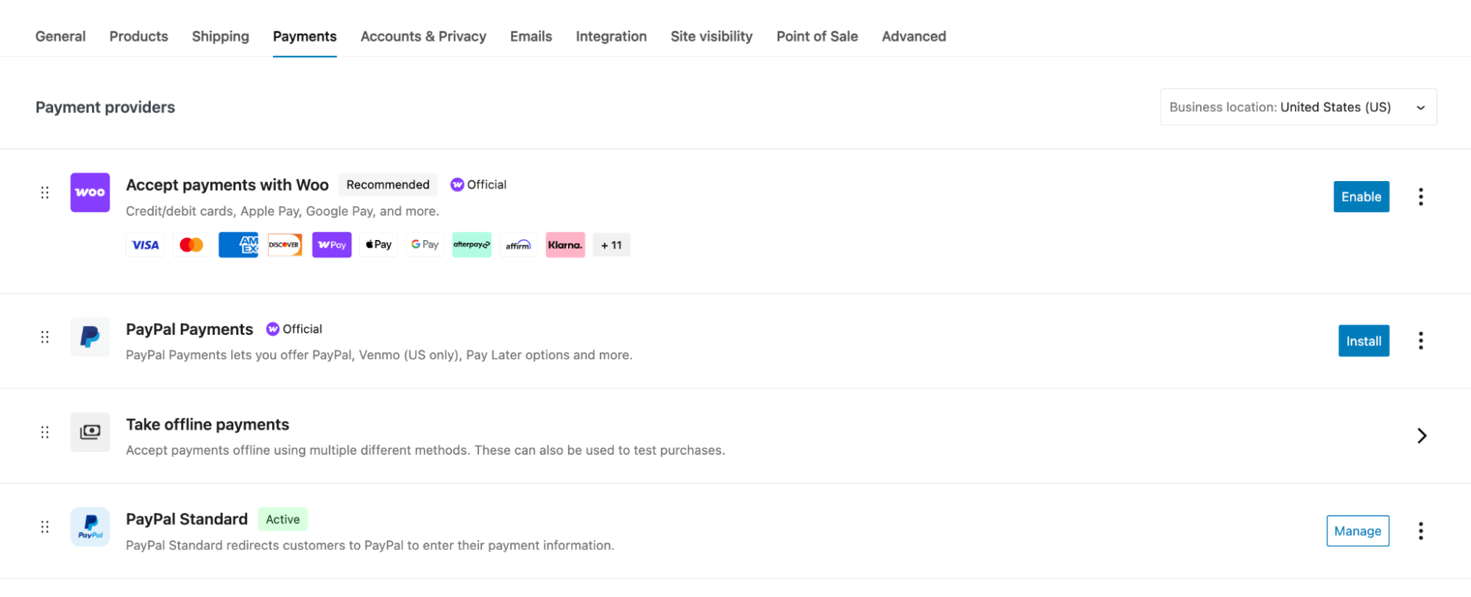The image size is (1471, 597).
Task: Click the 'Accept payments with Woo' title
Action: [227, 185]
